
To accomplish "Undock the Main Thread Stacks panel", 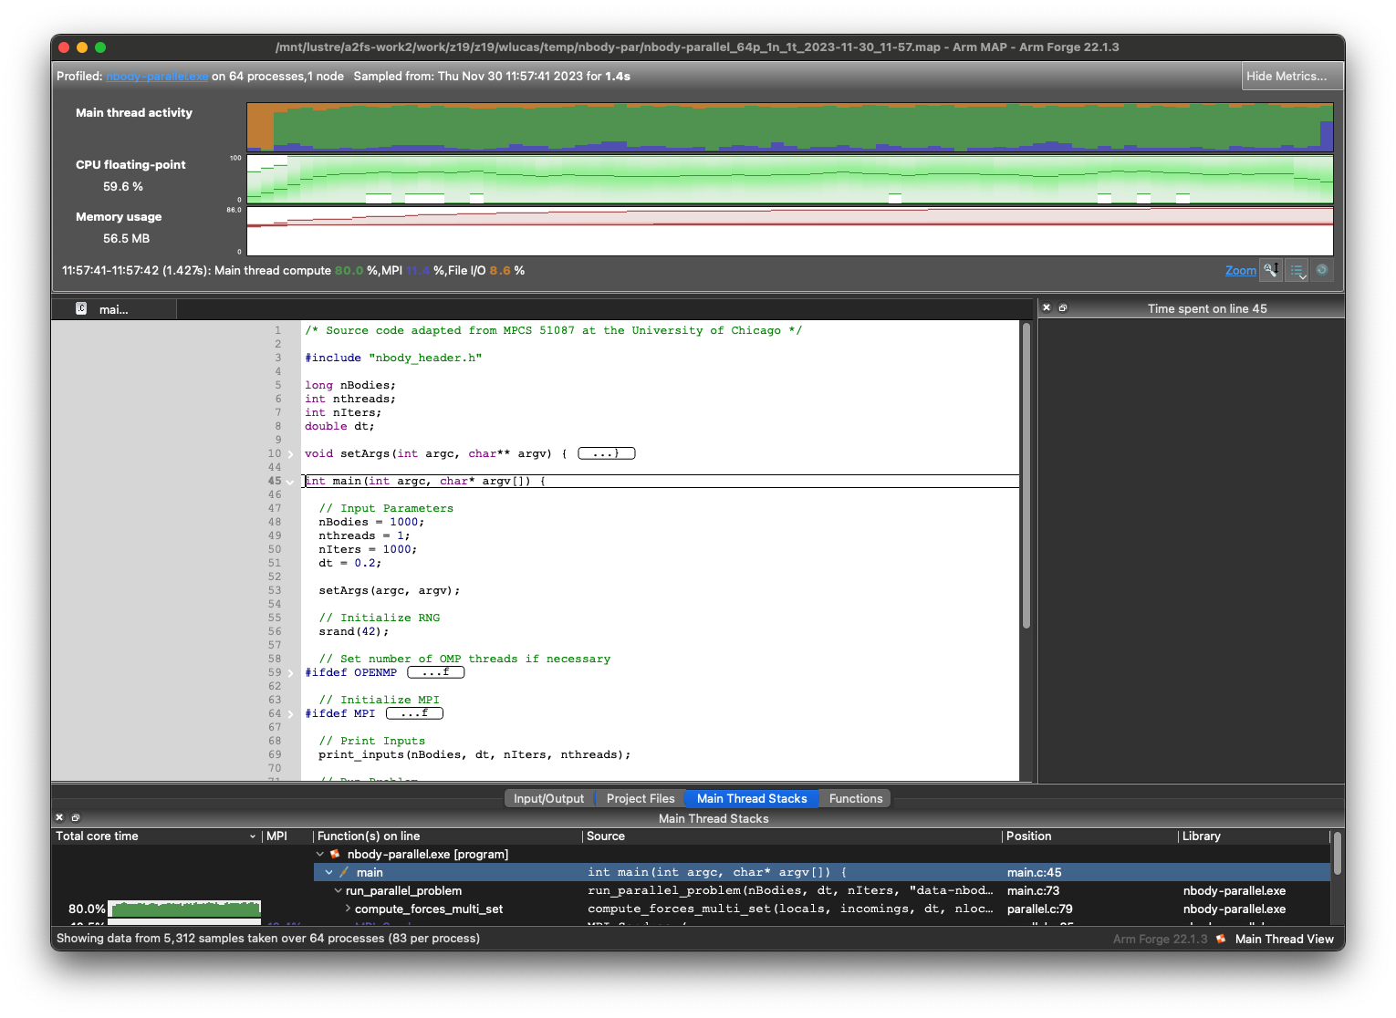I will [76, 818].
